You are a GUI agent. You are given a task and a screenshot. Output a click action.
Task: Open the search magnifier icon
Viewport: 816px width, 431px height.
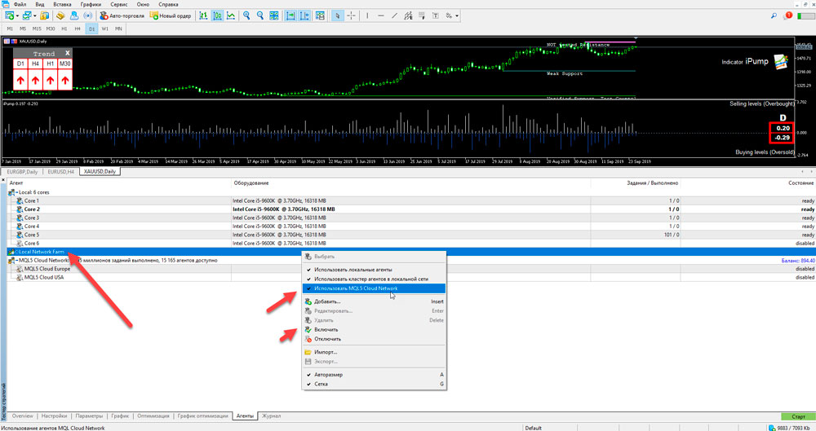[x=774, y=15]
